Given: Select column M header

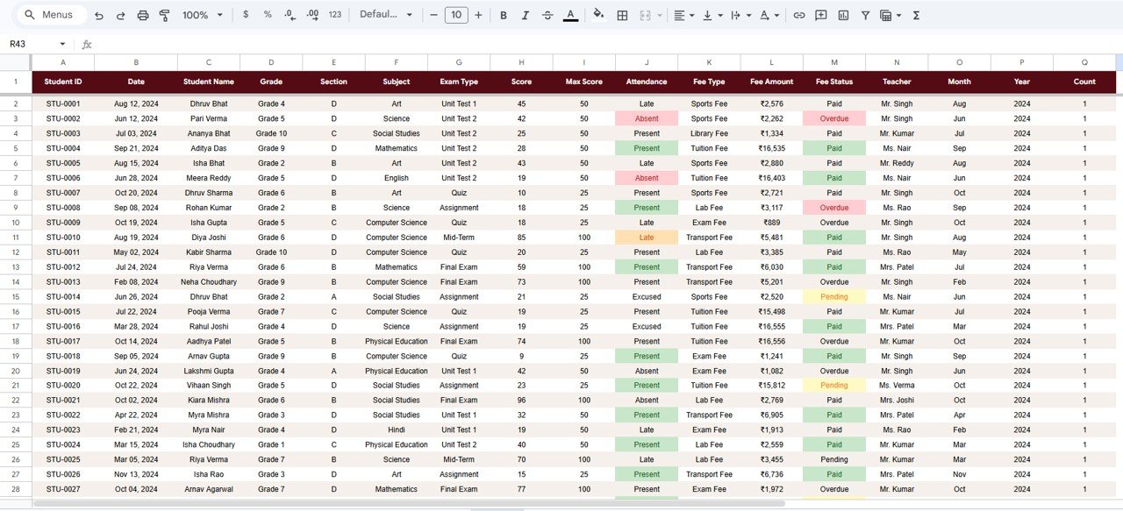Looking at the screenshot, I should [x=834, y=62].
